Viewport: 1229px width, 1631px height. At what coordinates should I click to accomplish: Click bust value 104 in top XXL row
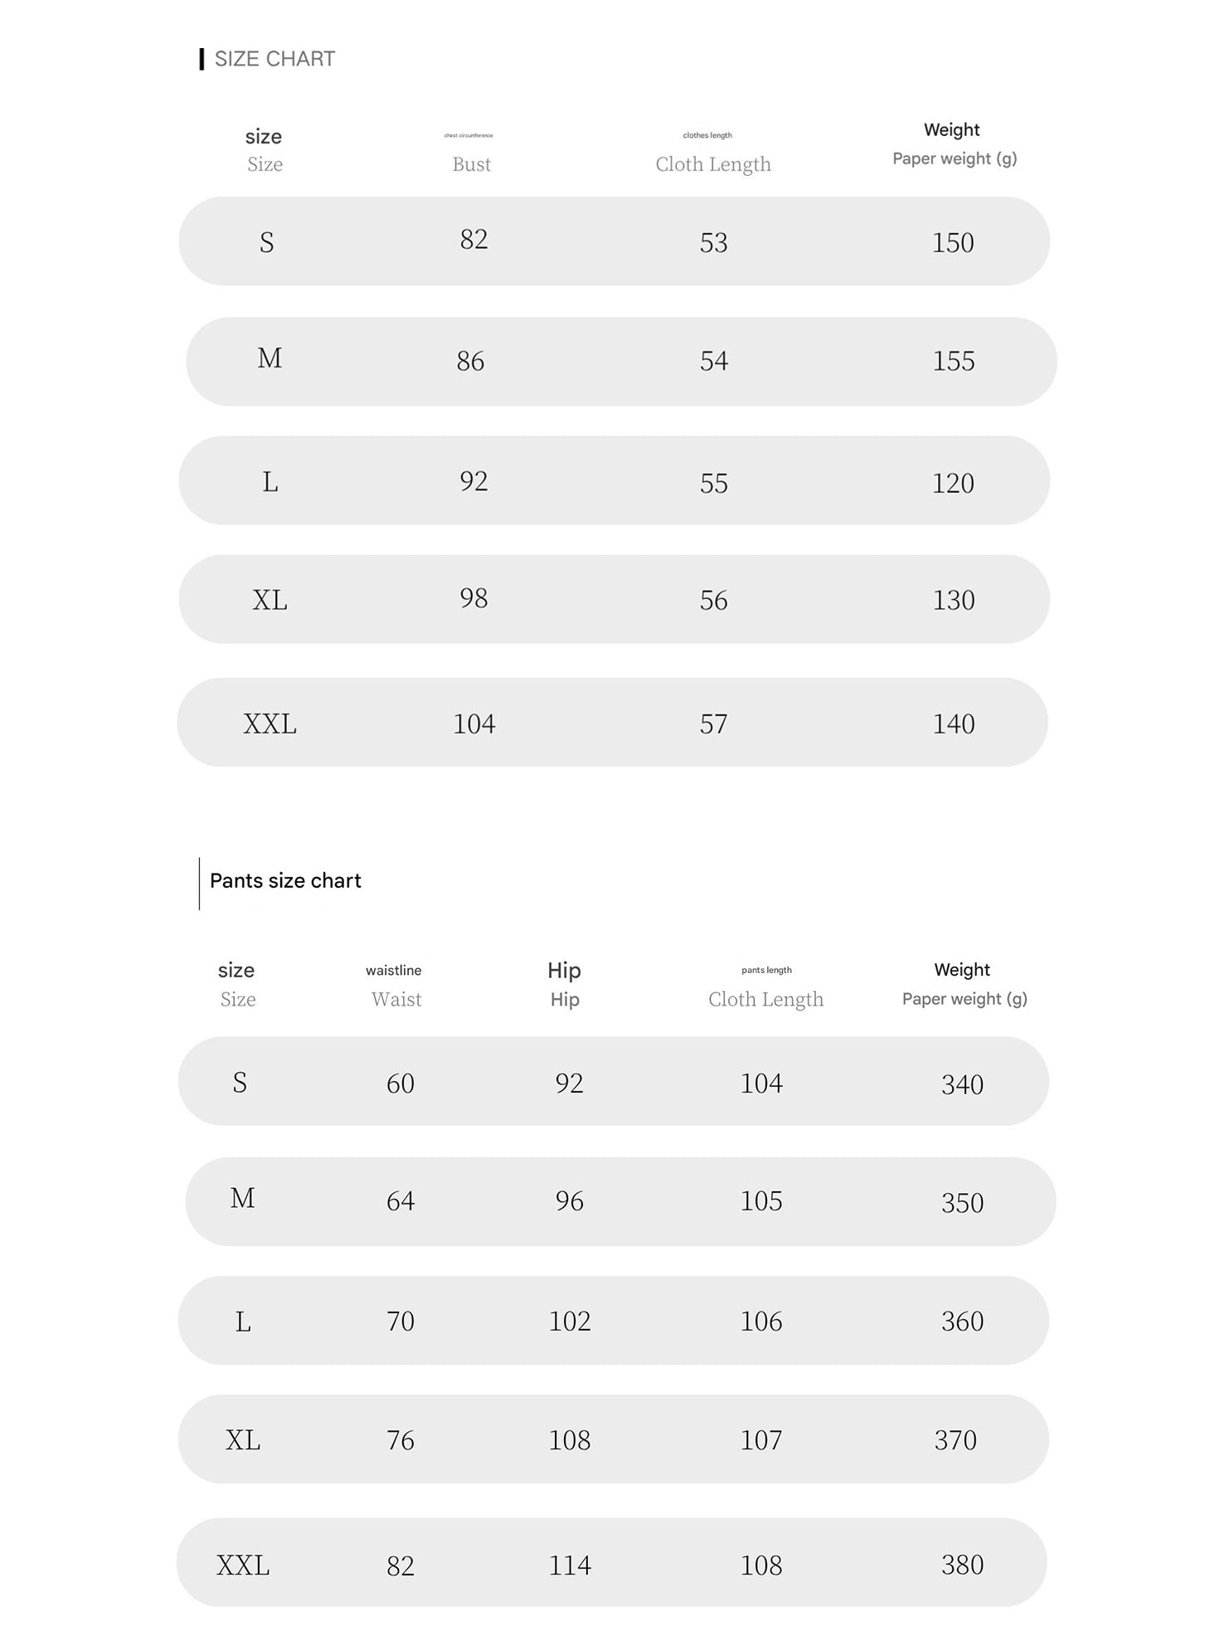coord(474,723)
